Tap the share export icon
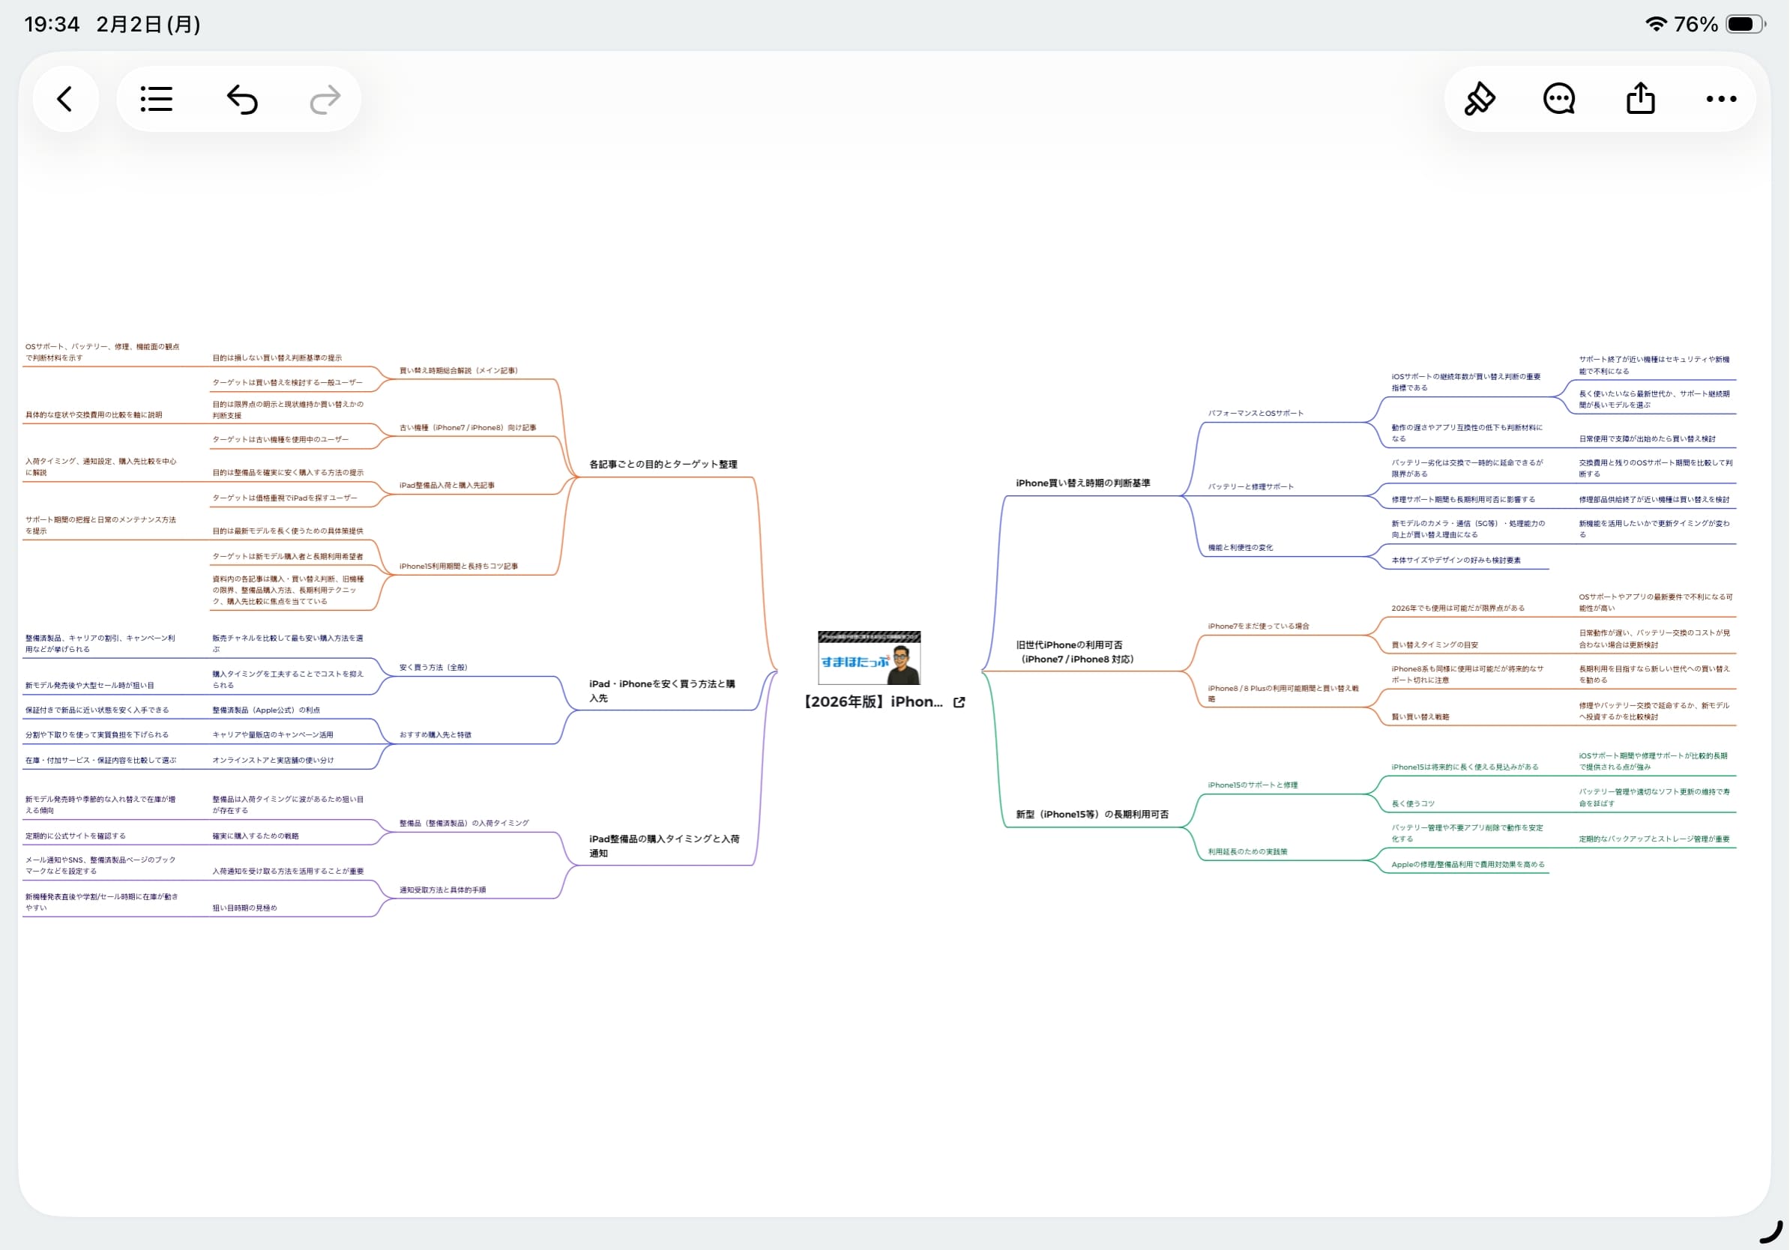 (x=1640, y=99)
